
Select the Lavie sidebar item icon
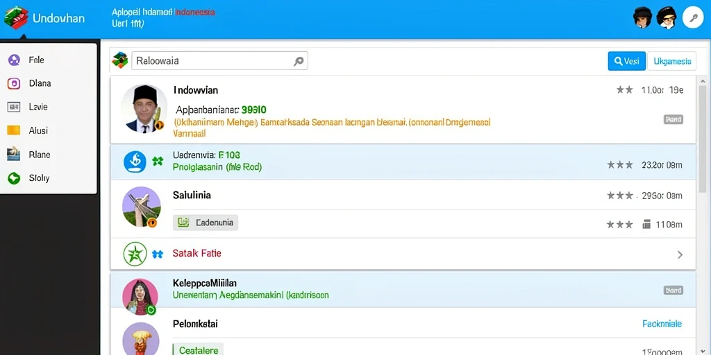coord(14,107)
